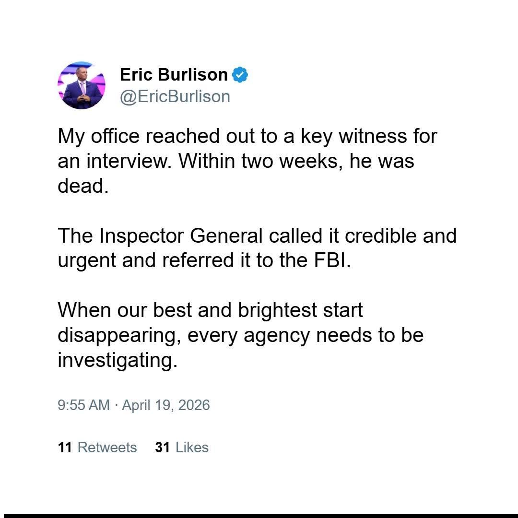Click the Eric Burlison display name
The height and width of the screenshot is (518, 518).
click(173, 75)
